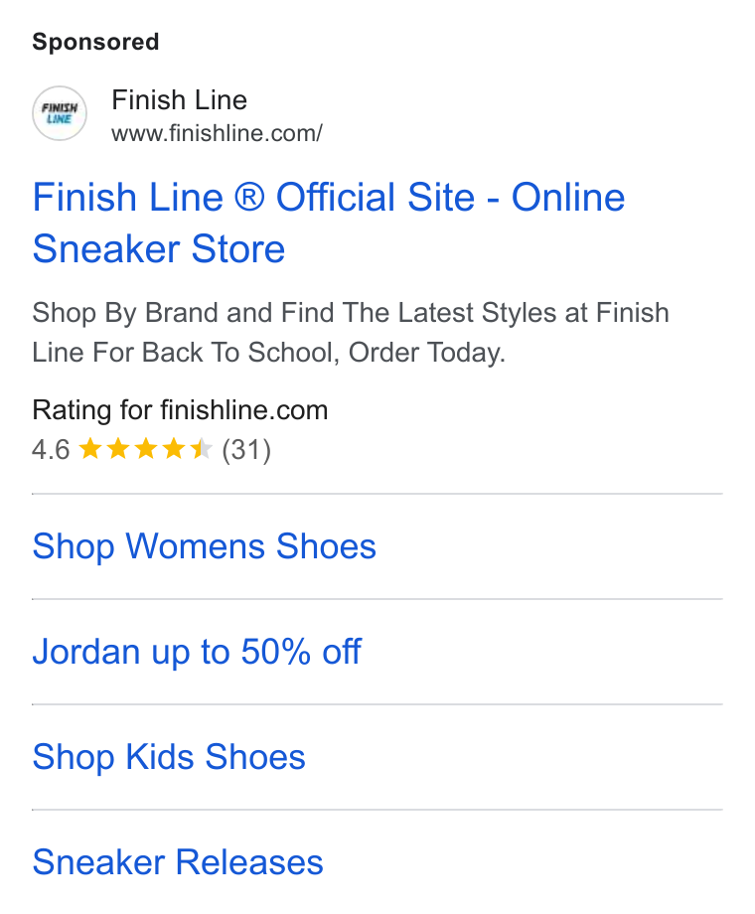Click the (31) review count
The width and height of the screenshot is (755, 914).
point(246,450)
